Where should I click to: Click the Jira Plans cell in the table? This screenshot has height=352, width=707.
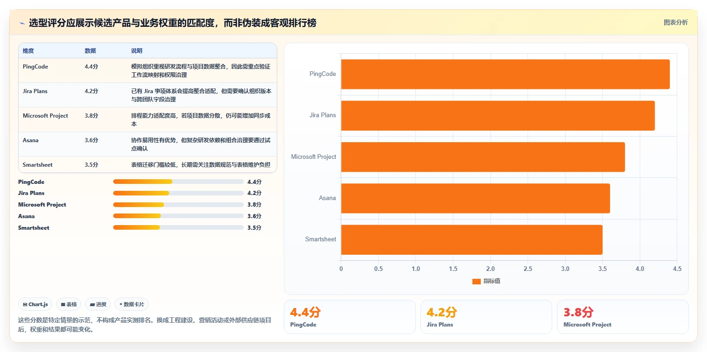click(x=35, y=91)
